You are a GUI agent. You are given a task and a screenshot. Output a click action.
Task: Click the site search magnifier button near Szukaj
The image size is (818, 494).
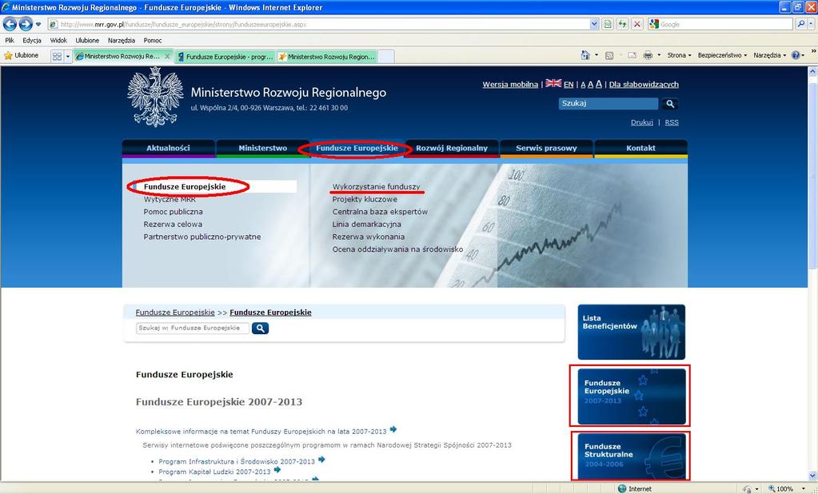point(670,104)
